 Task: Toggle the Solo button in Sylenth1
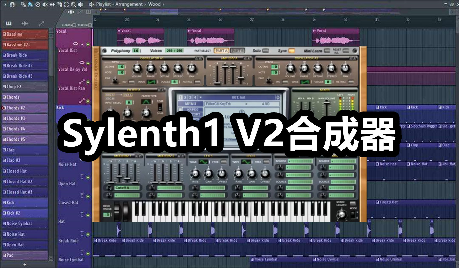point(265,51)
